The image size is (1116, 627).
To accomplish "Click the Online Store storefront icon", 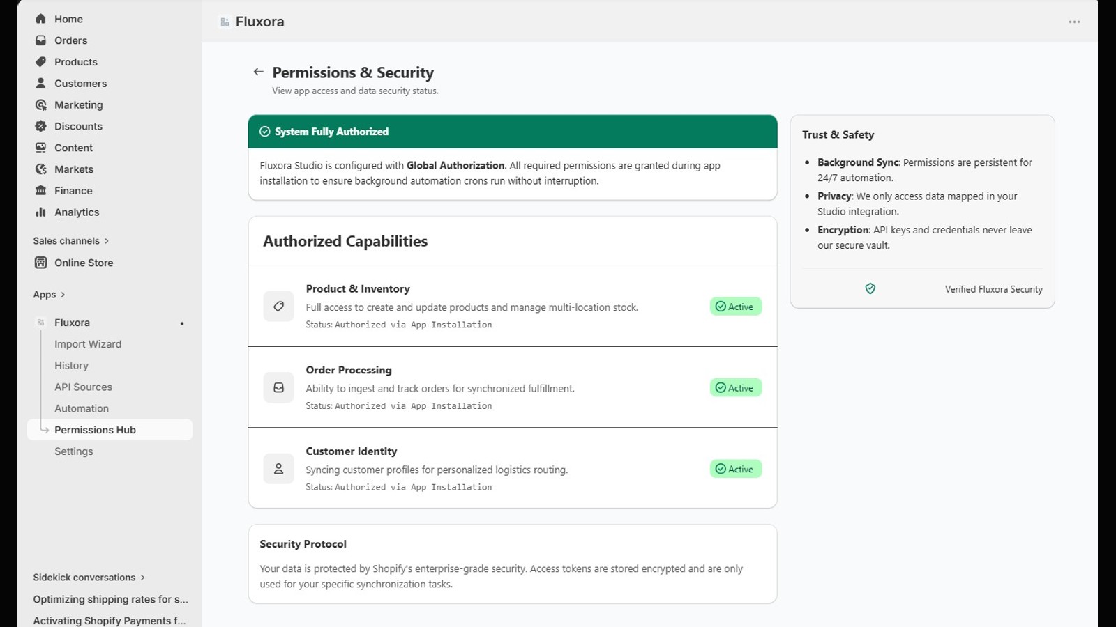I will [40, 263].
